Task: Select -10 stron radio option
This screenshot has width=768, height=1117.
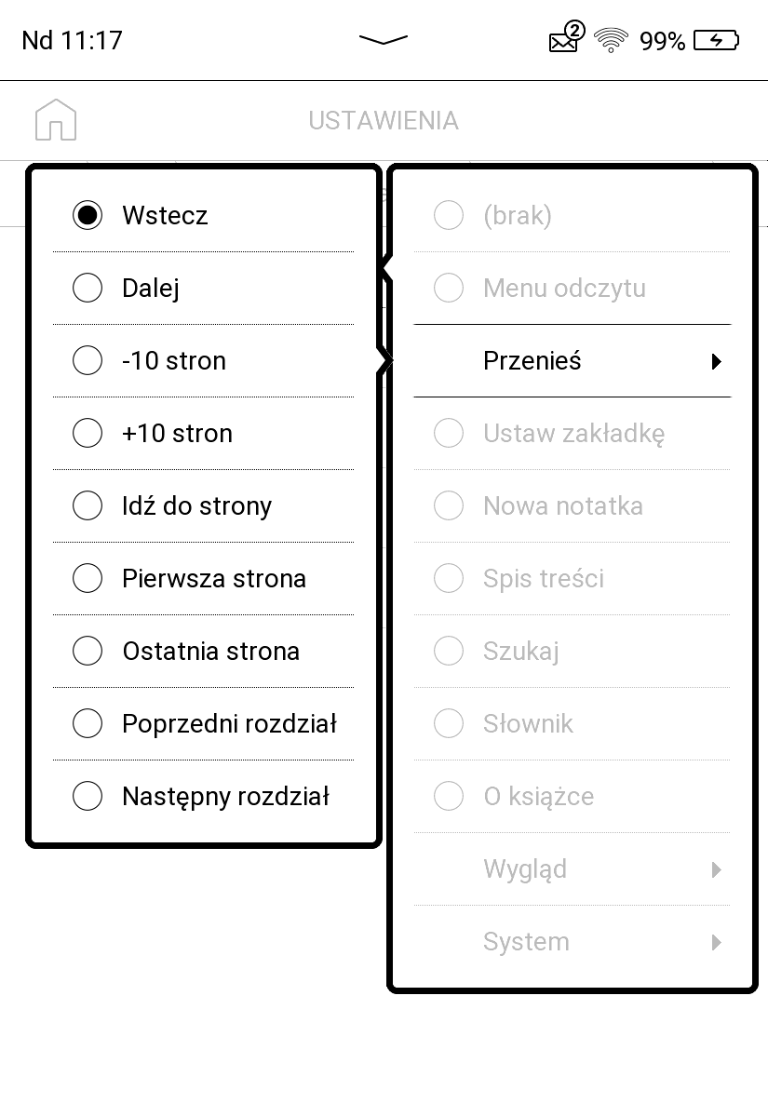Action: pos(203,361)
